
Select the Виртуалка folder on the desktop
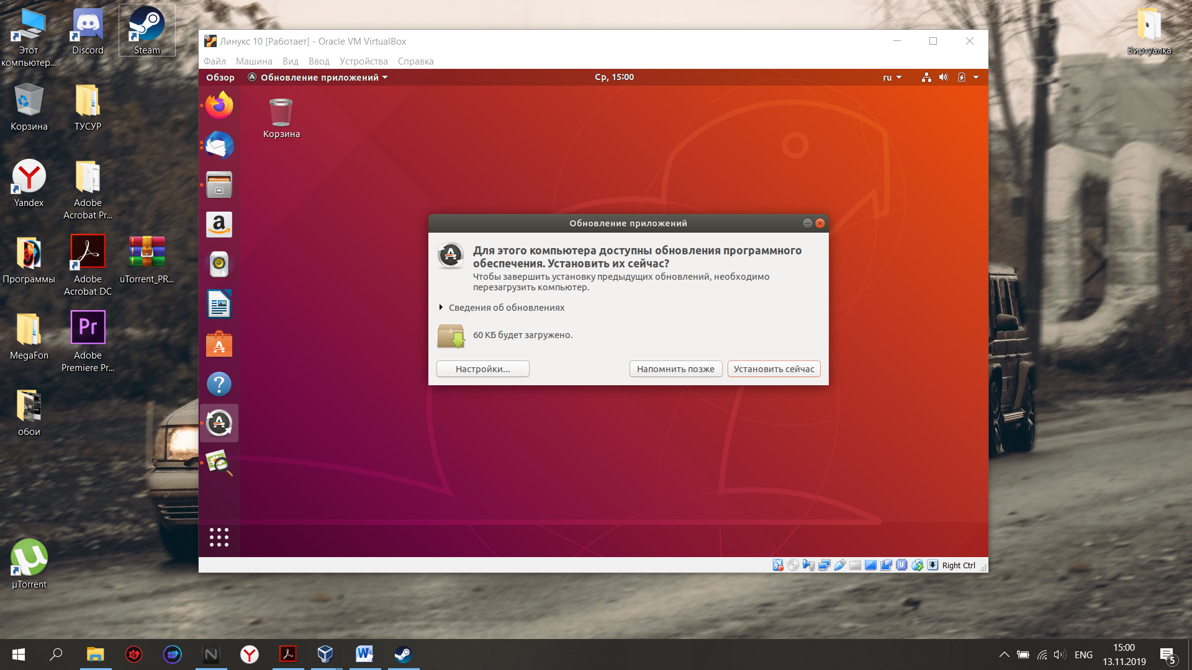click(1149, 31)
